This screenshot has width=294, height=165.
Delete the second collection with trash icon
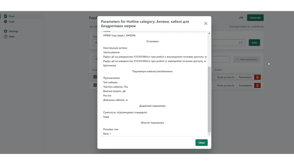257,85
